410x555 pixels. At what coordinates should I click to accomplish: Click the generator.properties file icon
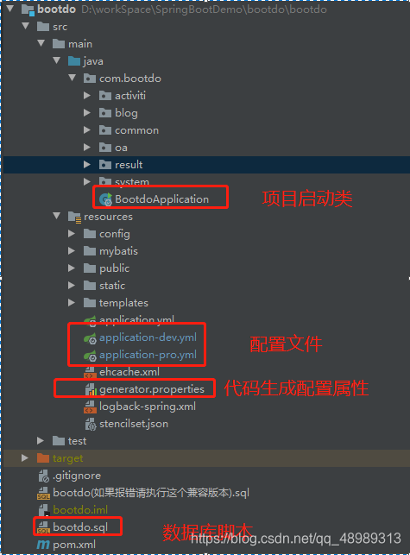tap(91, 389)
